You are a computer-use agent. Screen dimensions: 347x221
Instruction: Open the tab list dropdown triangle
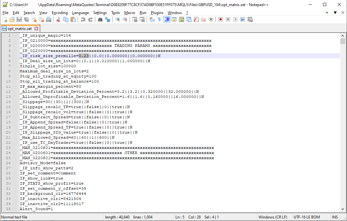tap(335, 13)
